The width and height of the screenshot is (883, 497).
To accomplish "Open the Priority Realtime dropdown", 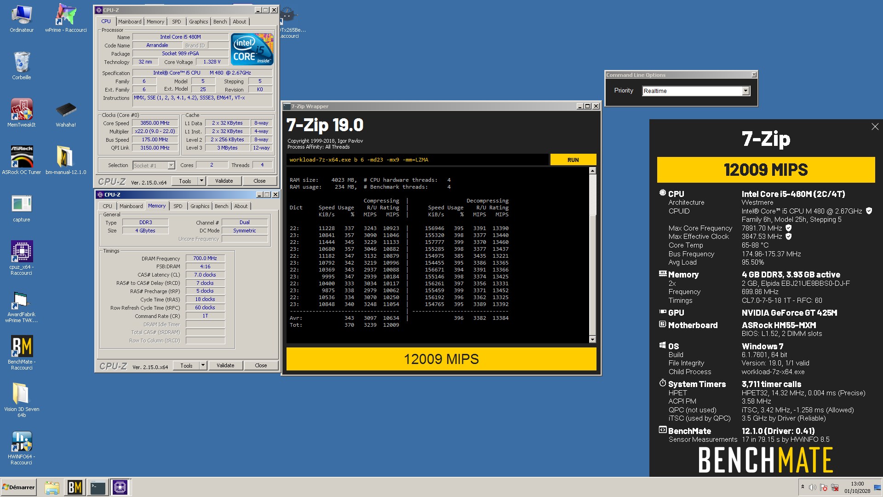I will 745,91.
